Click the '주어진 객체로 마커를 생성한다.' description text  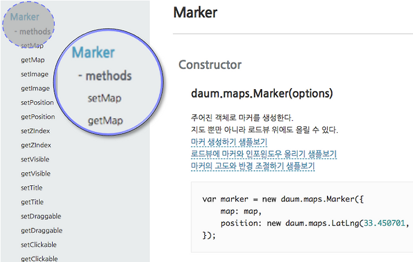click(242, 117)
